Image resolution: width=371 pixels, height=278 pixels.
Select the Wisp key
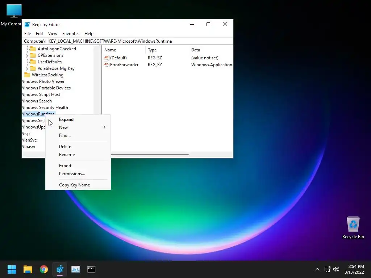[x=26, y=134]
